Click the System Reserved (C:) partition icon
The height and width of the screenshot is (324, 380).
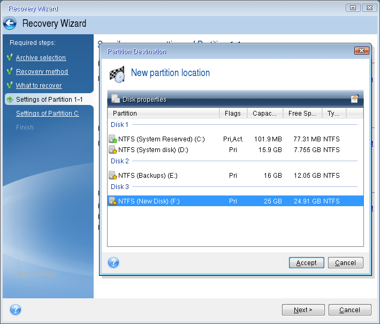112,139
